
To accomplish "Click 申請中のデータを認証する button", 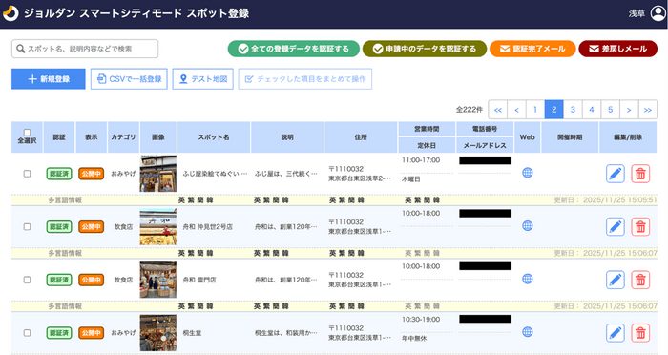I will [425, 49].
